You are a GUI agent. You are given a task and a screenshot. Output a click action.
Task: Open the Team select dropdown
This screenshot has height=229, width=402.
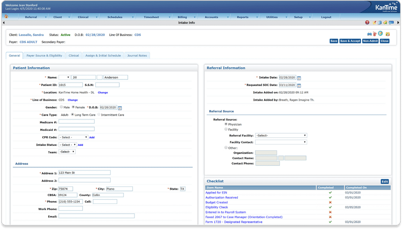67,152
